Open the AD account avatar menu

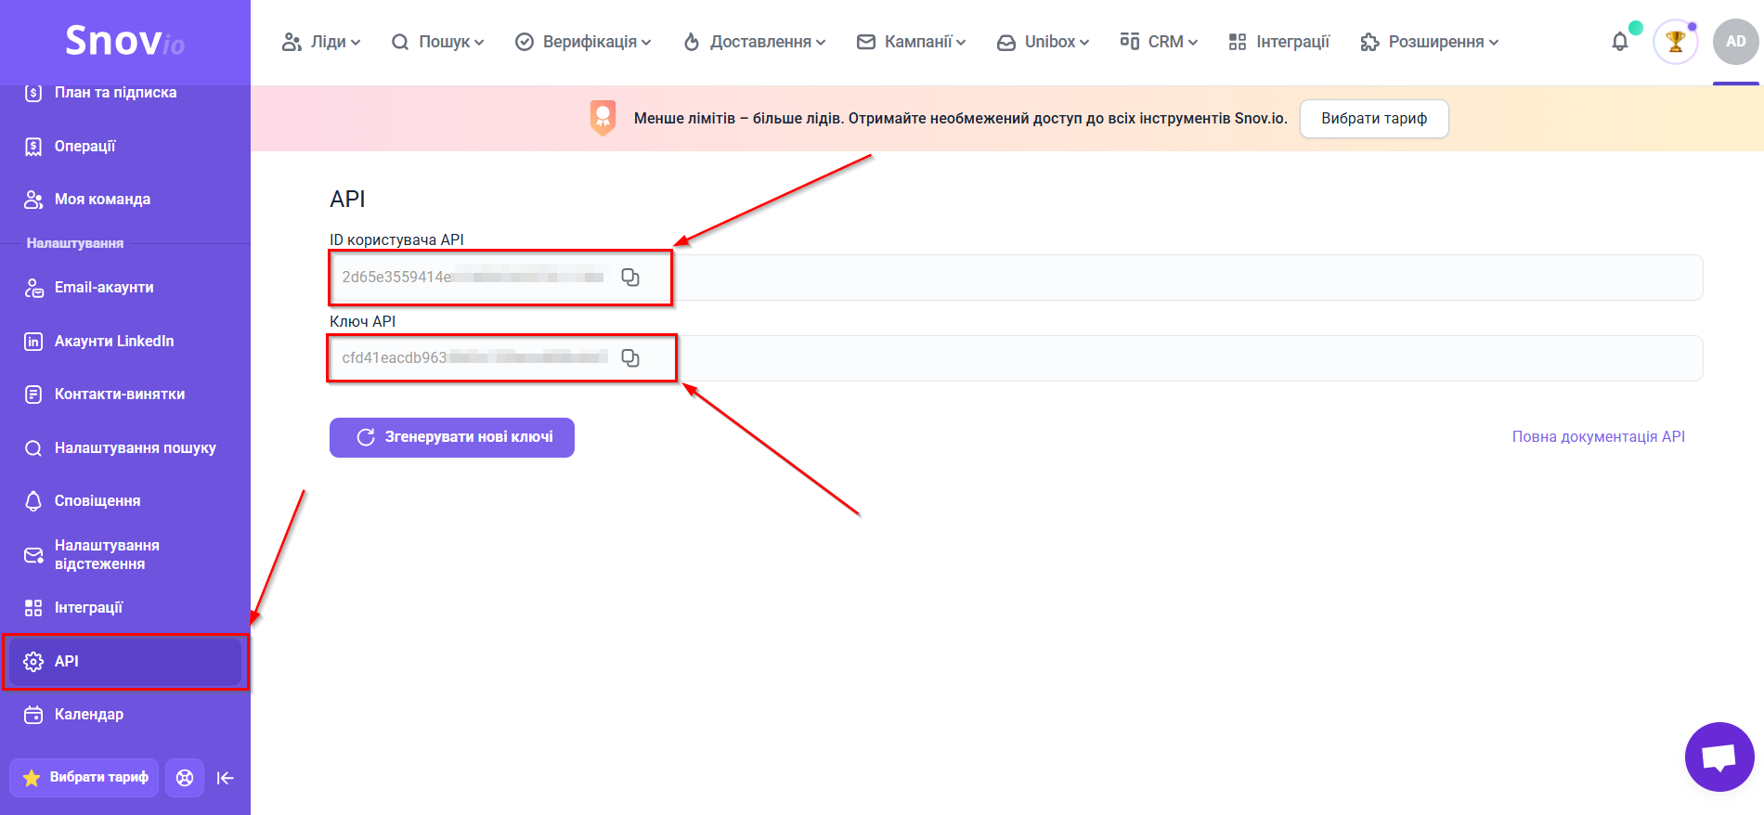1735,42
